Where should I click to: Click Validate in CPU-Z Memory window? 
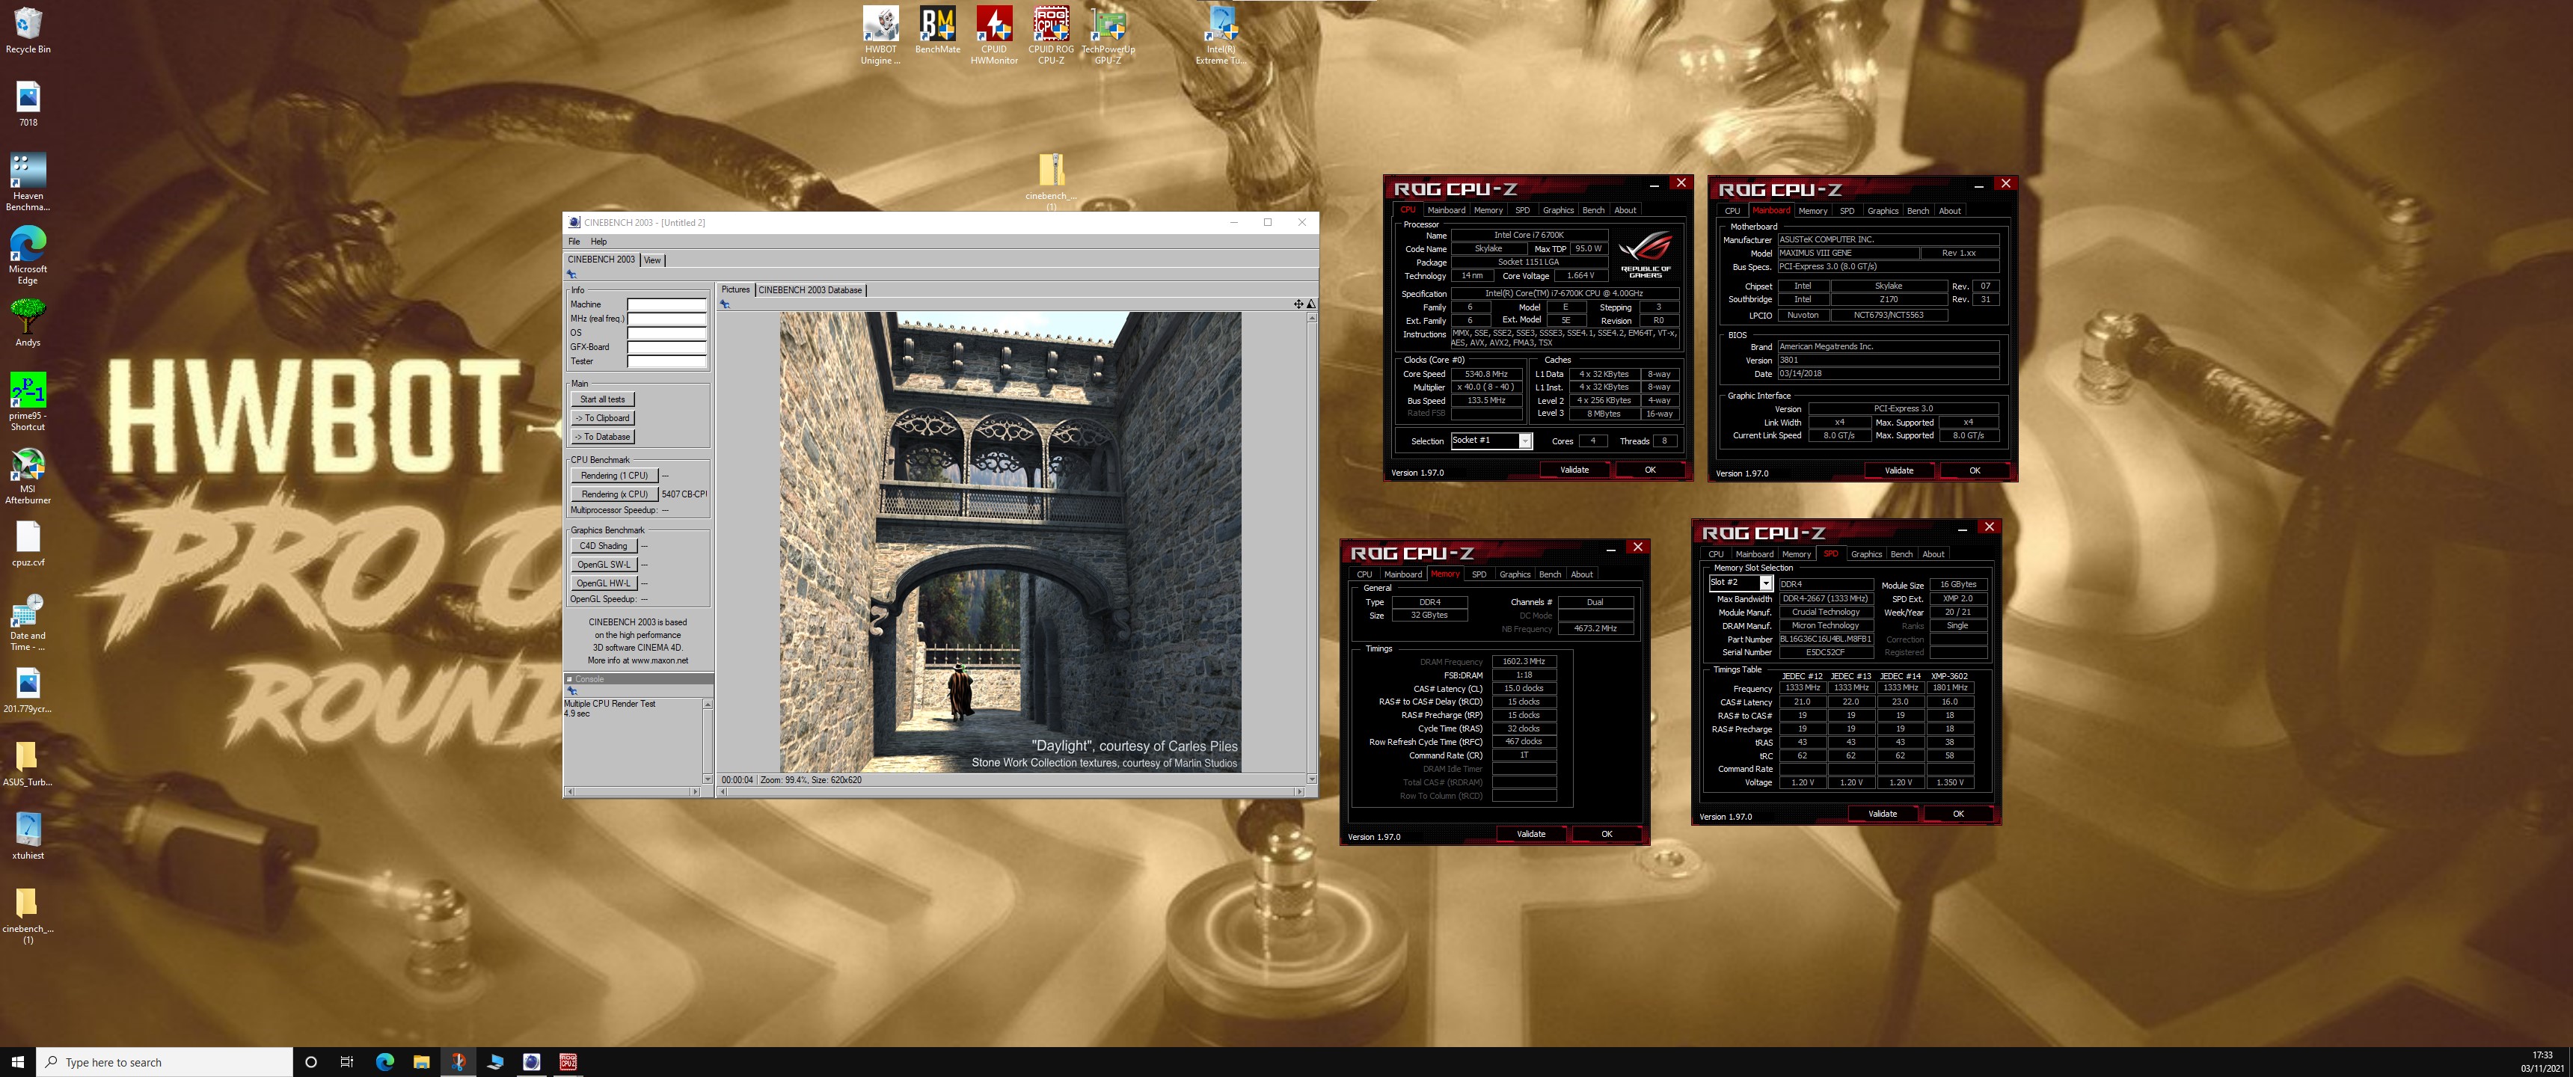coord(1530,834)
